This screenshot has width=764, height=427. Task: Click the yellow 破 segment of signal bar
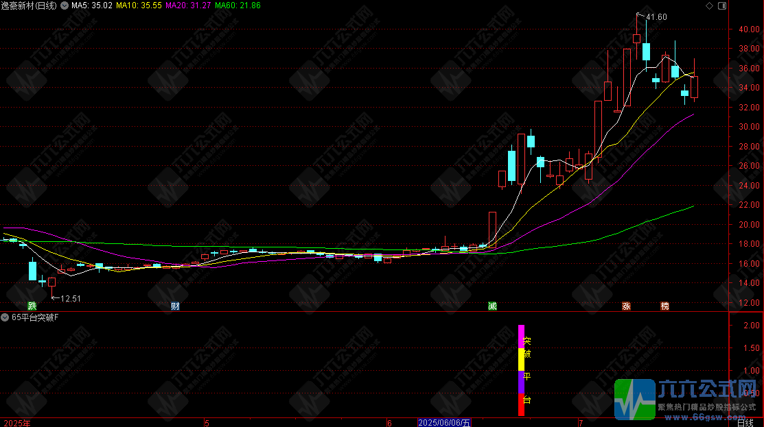522,359
